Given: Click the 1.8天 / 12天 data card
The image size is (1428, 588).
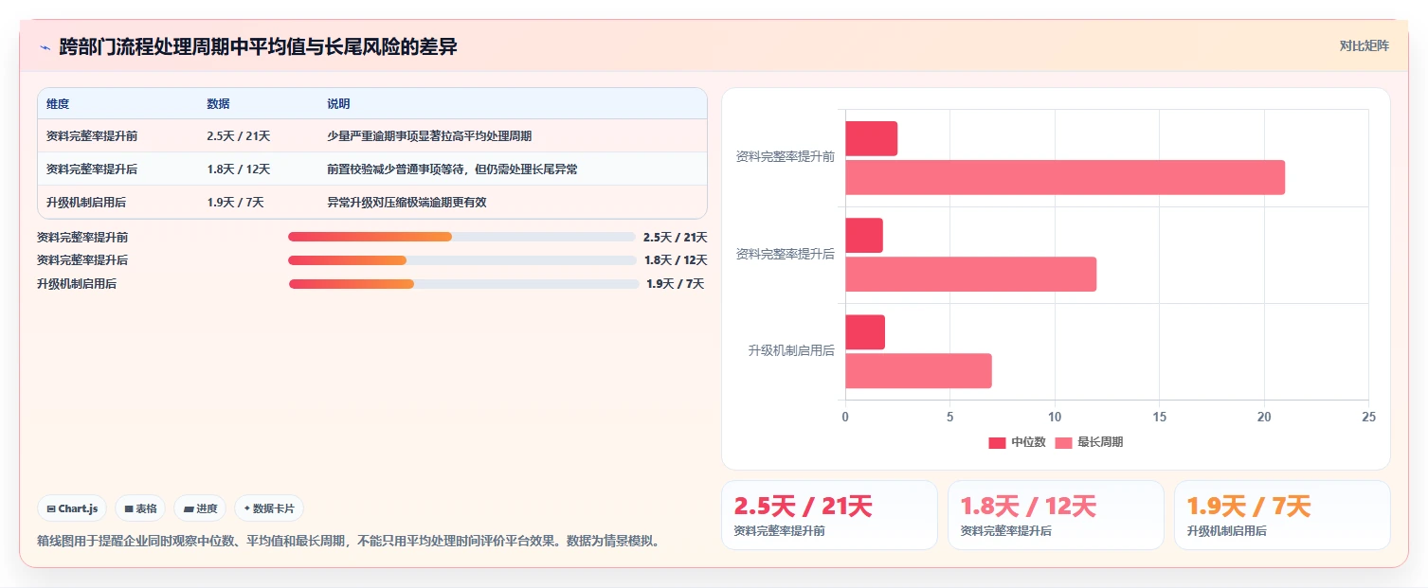Looking at the screenshot, I should click(1056, 515).
